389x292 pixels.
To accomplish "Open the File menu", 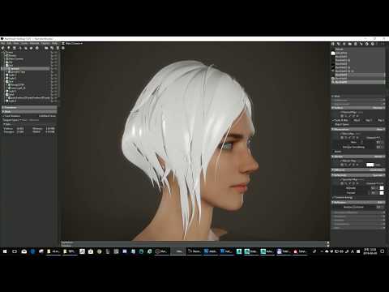I will click(2, 43).
